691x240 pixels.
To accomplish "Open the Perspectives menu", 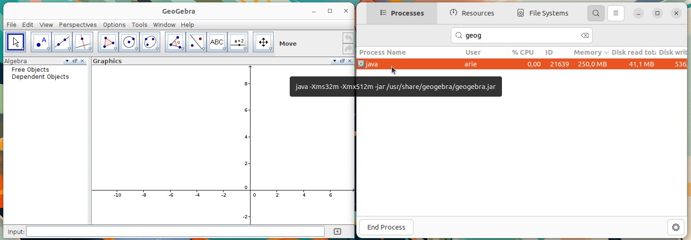I will pyautogui.click(x=78, y=25).
